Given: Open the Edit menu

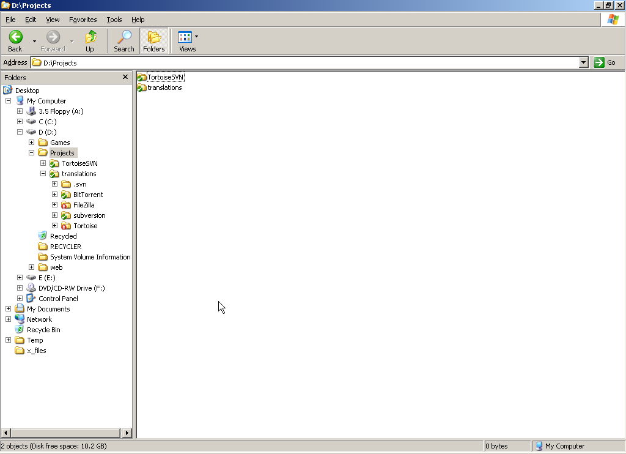Looking at the screenshot, I should (31, 20).
